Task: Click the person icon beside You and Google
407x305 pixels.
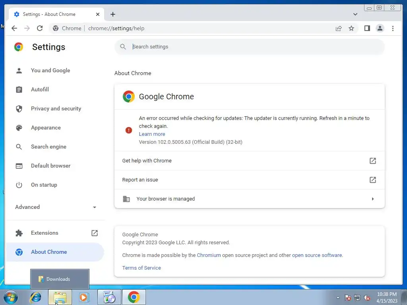Action: (x=19, y=71)
